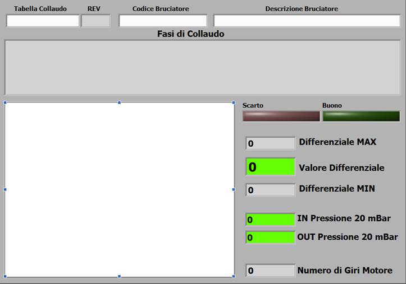The image size is (406, 284).
Task: Click the left-middle resize handle of white panel
Action: (x=5, y=189)
